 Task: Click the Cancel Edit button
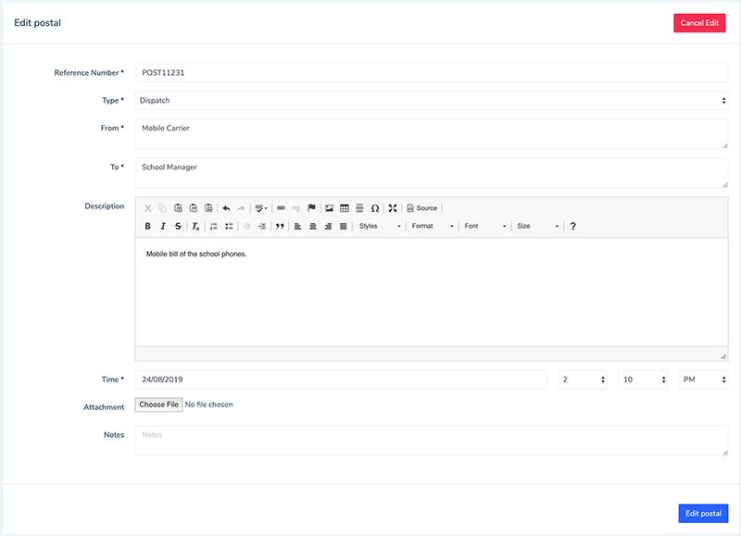point(699,23)
